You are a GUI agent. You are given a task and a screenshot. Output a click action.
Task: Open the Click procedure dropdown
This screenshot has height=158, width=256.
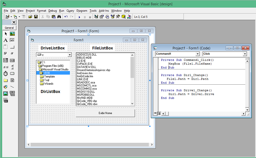(245, 54)
